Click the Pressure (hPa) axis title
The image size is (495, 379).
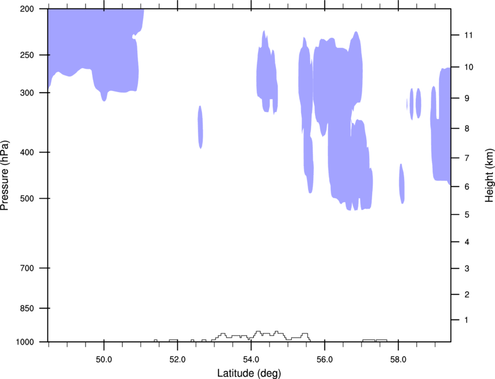pyautogui.click(x=5, y=175)
